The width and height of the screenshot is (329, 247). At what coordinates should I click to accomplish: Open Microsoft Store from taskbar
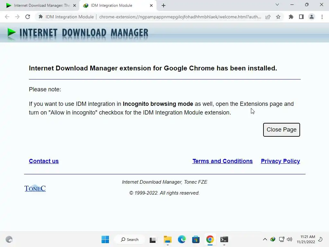point(196,239)
